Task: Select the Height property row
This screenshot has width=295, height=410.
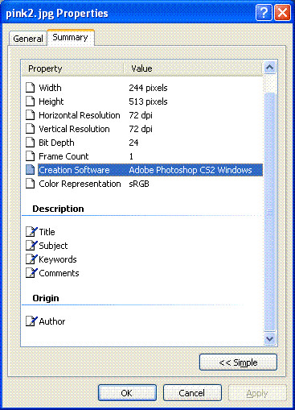Action: coord(142,101)
